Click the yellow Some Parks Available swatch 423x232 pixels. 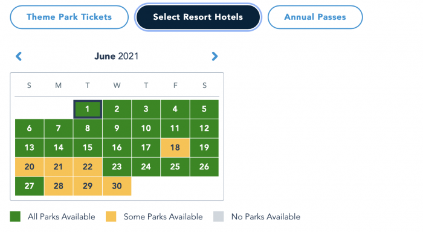(111, 216)
